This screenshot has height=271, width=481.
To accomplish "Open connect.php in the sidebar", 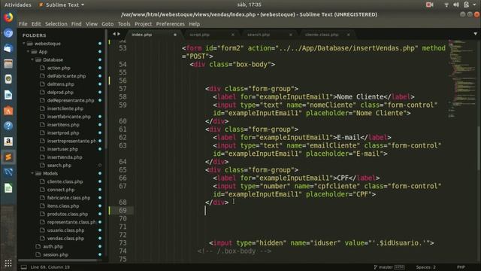I will tap(61, 190).
